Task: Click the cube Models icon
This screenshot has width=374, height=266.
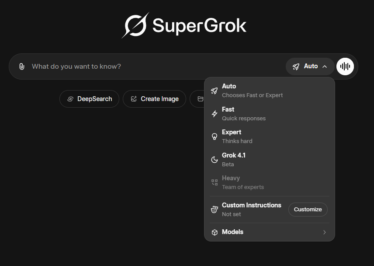Action: tap(215, 232)
